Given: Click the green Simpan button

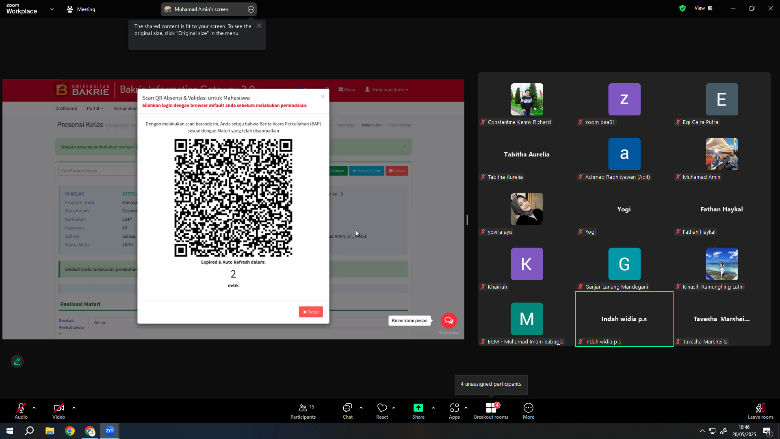Looking at the screenshot, I should (x=338, y=171).
